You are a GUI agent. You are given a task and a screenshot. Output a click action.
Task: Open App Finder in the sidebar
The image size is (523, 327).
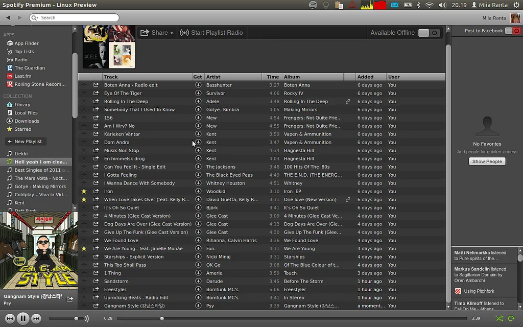pyautogui.click(x=22, y=43)
